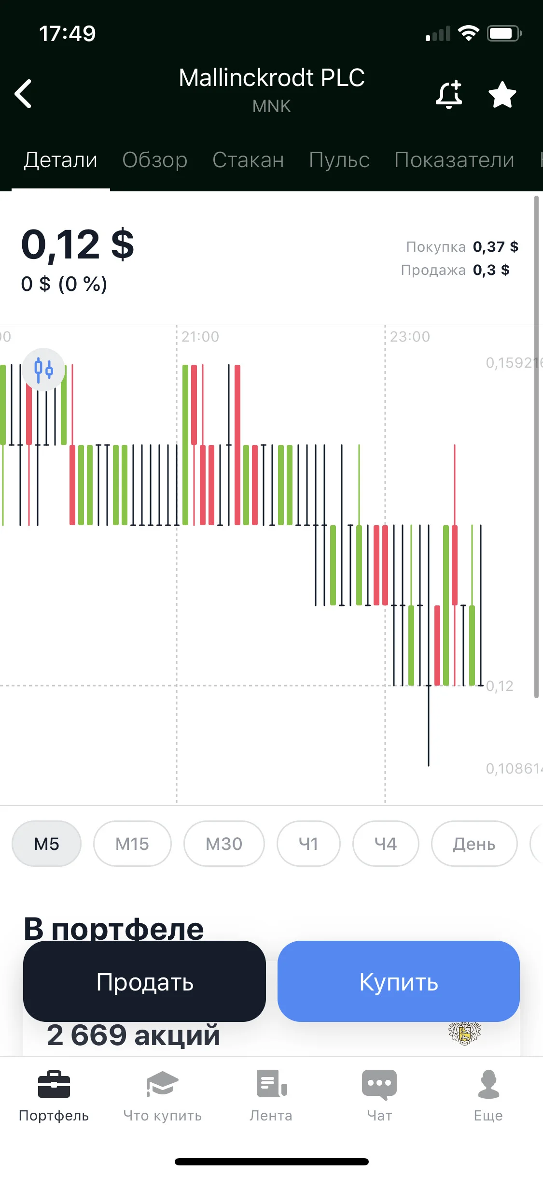Switch to the Стакан tab
This screenshot has height=1177, width=543.
[248, 160]
